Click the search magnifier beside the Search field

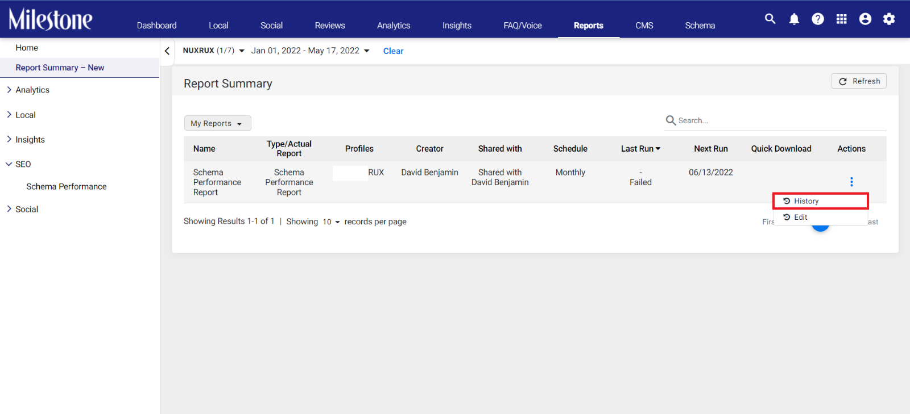pyautogui.click(x=671, y=120)
